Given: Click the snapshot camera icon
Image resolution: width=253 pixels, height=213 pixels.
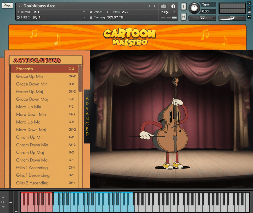Looking at the screenshot, I should 163,5.
